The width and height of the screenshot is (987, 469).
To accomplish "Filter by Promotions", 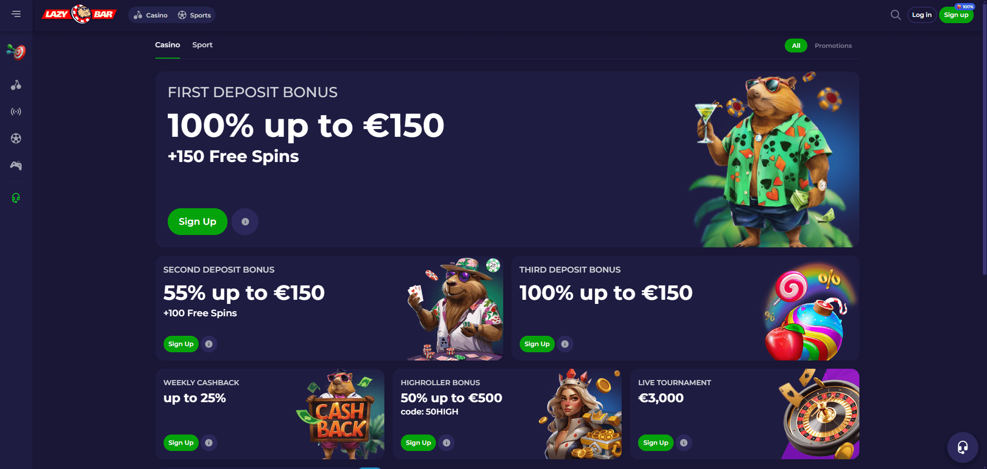I will [x=833, y=46].
